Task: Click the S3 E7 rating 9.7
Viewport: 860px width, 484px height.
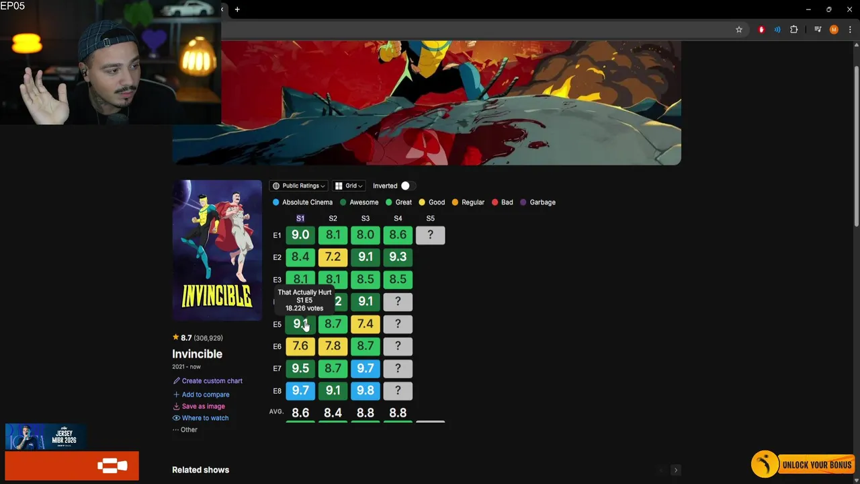Action: pyautogui.click(x=365, y=368)
